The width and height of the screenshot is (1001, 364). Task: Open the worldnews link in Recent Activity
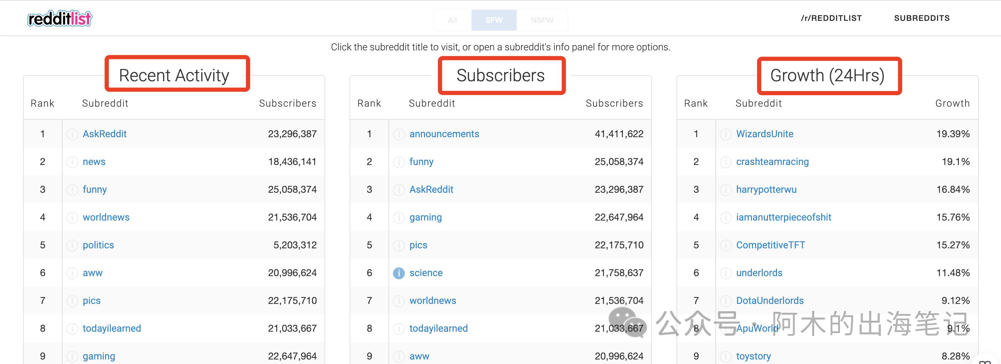coord(106,217)
